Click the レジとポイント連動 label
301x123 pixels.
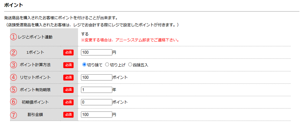(x=35, y=37)
